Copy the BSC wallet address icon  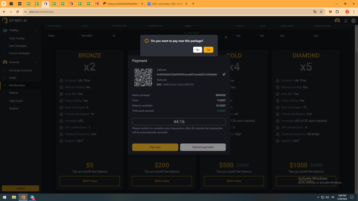tap(224, 74)
